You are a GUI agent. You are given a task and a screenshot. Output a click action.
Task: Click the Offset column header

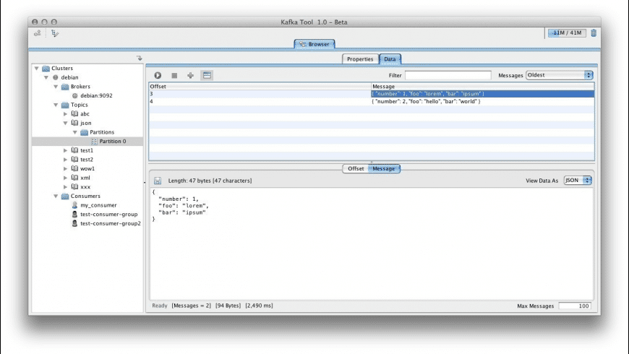[x=260, y=87]
